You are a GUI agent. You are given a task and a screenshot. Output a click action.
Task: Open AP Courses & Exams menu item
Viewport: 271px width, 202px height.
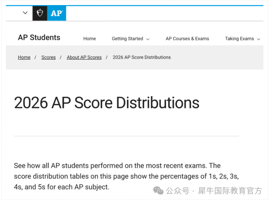[187, 38]
